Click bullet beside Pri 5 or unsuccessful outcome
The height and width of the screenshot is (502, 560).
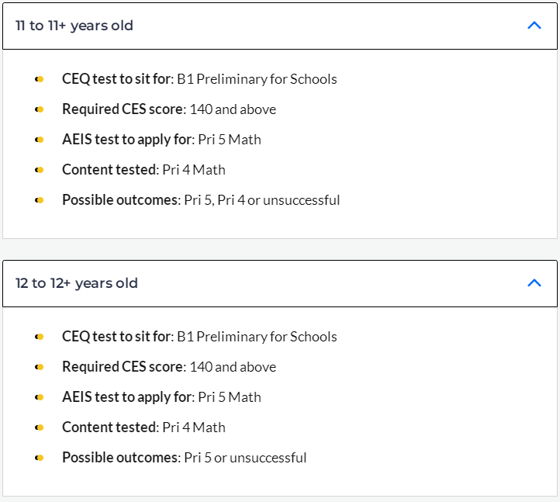coord(40,458)
